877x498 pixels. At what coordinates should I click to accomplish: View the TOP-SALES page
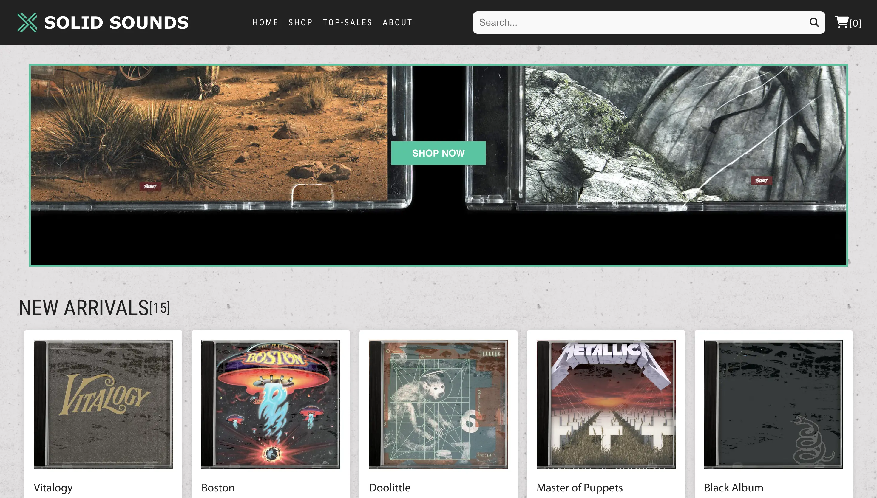pos(348,23)
